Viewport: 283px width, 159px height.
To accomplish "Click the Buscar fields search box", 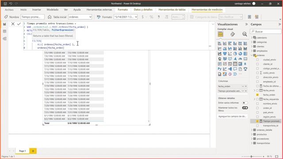I will [266, 31].
